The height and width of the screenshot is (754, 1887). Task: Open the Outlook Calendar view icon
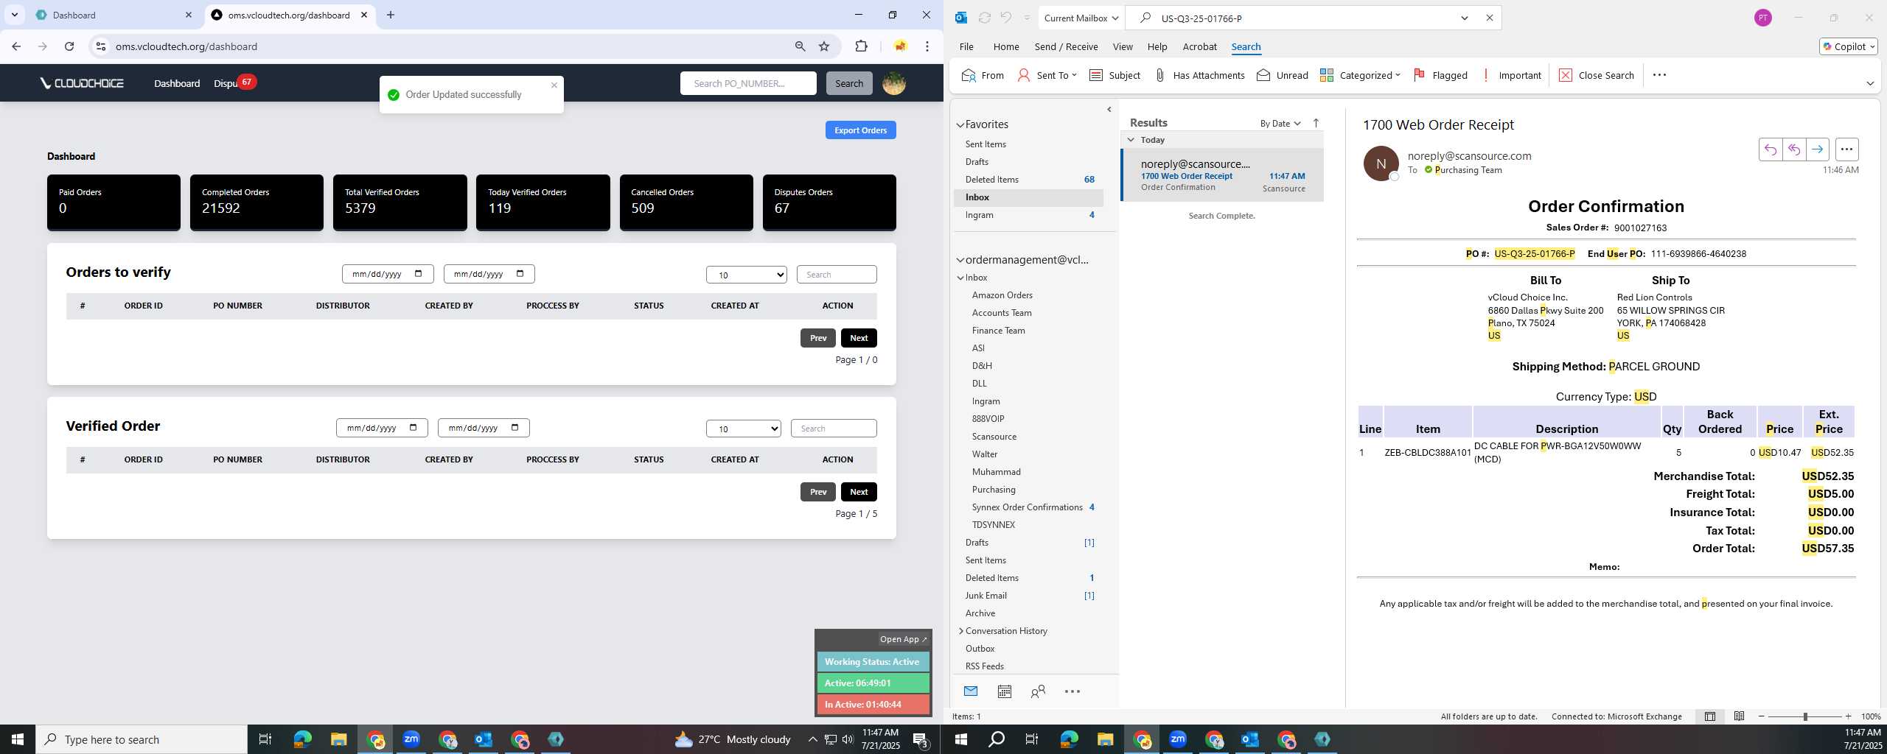(1005, 691)
